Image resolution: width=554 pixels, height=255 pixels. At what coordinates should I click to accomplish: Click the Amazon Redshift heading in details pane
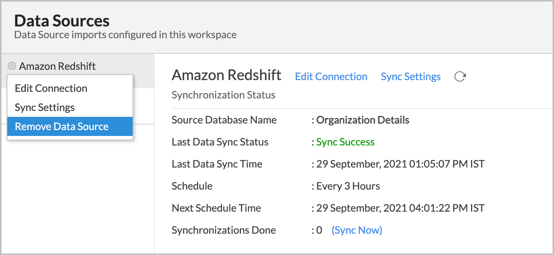pos(227,75)
